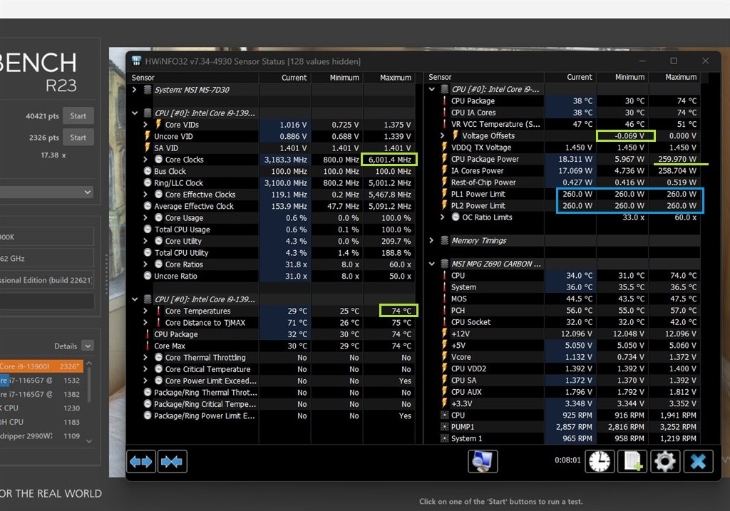This screenshot has width=730, height=511.
Task: Click the lightning icon beside PL1 Power Limit
Action: click(x=444, y=194)
